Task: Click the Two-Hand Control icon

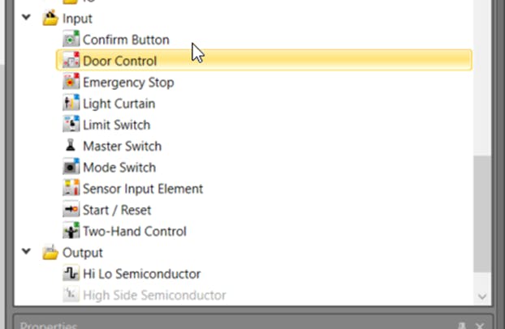Action: click(71, 231)
